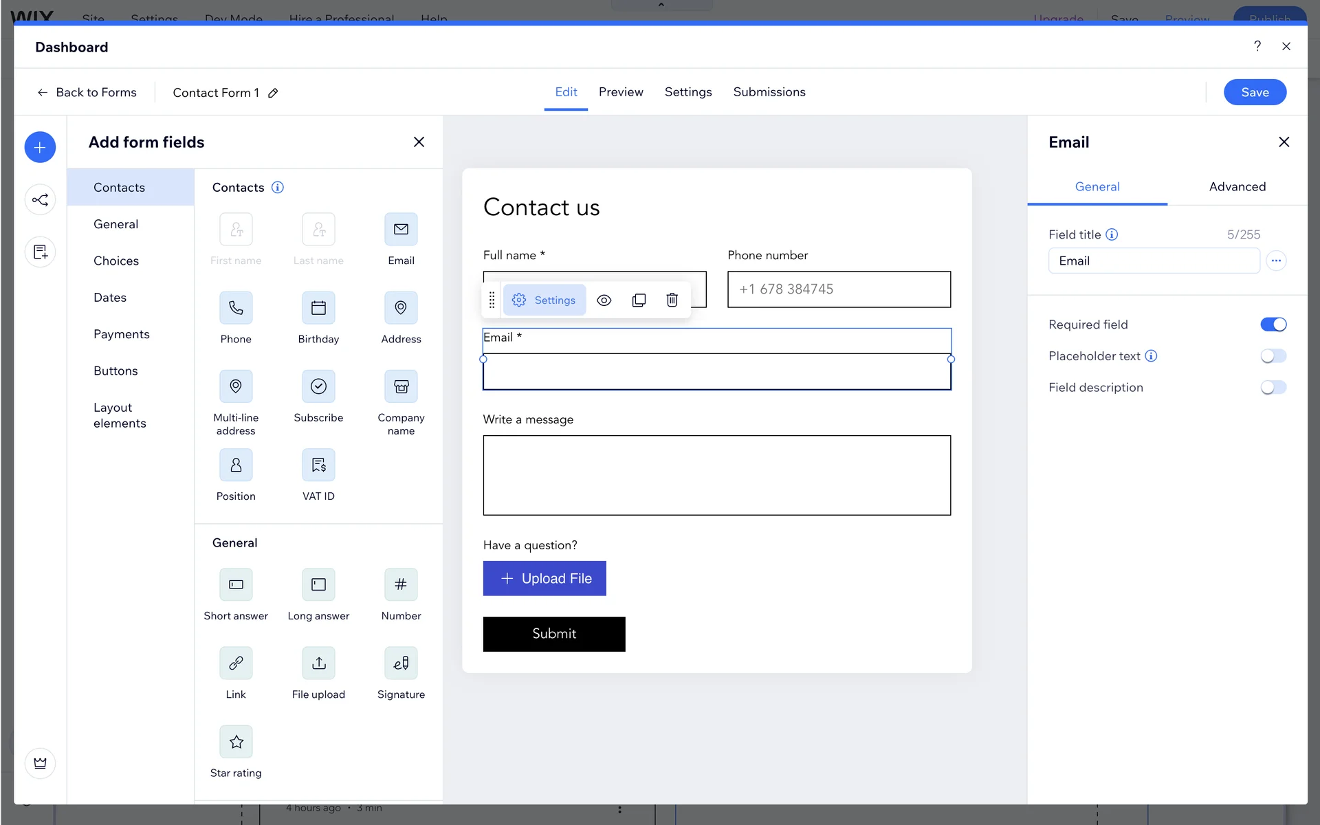1320x825 pixels.
Task: Click the Field title text input
Action: (x=1153, y=261)
